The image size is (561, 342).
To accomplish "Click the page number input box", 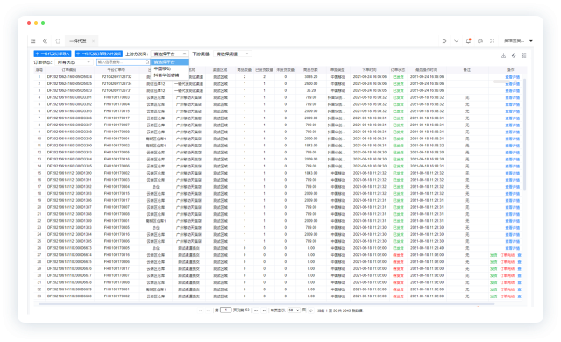I will [x=226, y=310].
